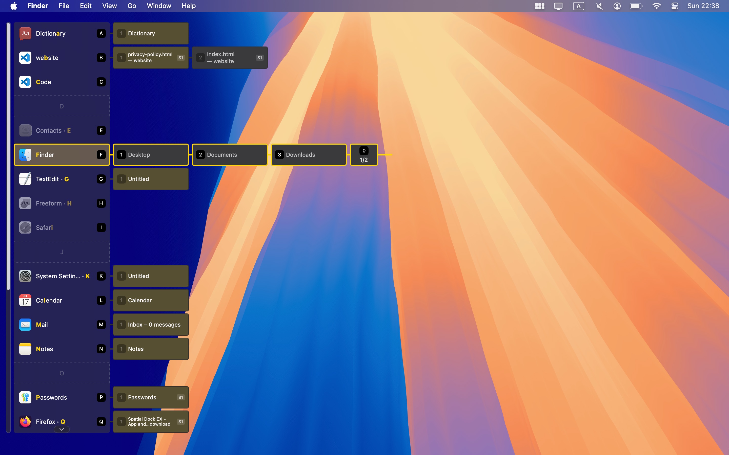Select the privacy-policy.html website window
This screenshot has height=455, width=729.
coord(151,58)
